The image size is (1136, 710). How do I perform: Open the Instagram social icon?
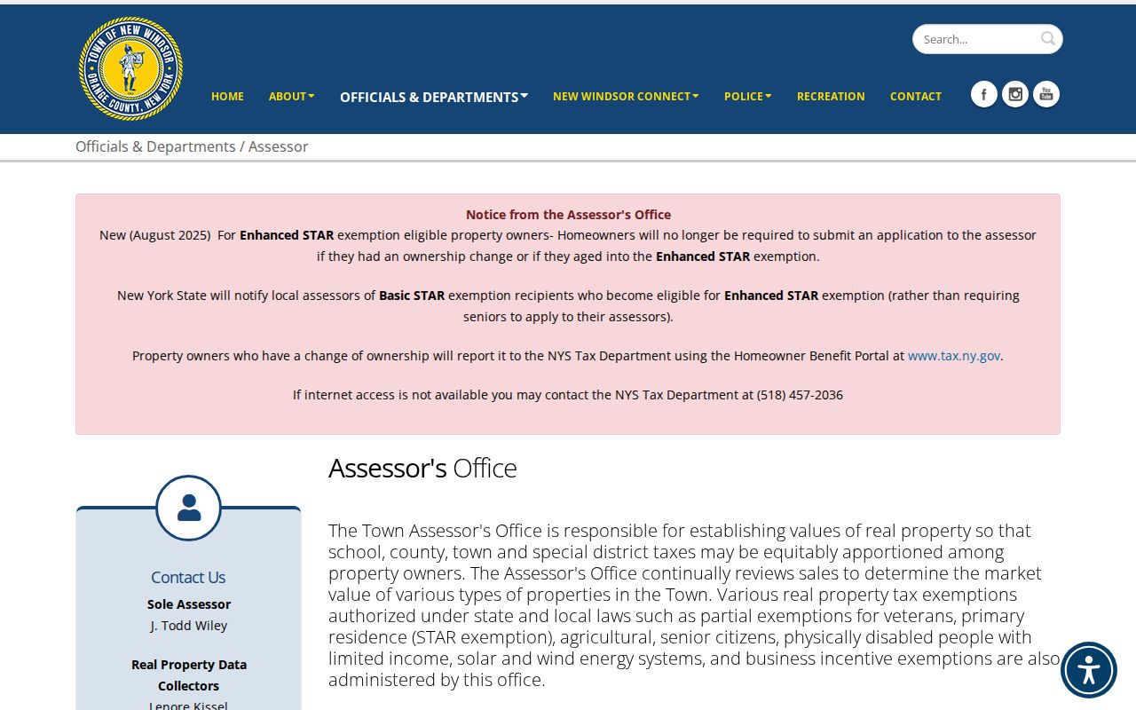[1015, 94]
